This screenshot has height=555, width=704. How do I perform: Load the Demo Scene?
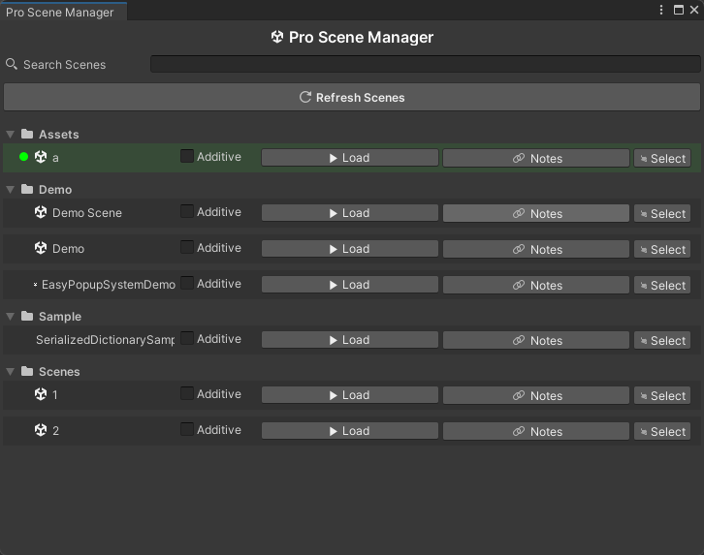350,213
